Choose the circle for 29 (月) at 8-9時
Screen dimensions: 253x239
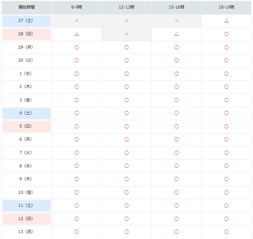click(x=77, y=48)
